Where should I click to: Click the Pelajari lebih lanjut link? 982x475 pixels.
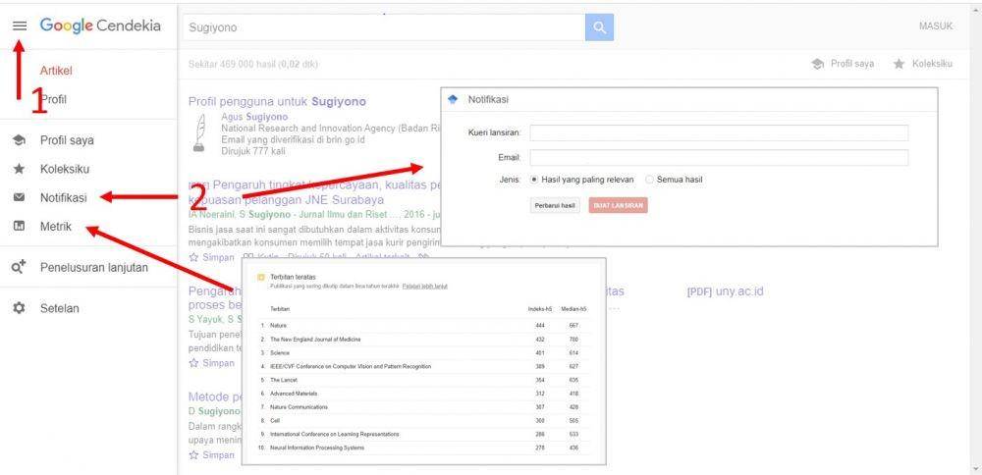(x=424, y=286)
